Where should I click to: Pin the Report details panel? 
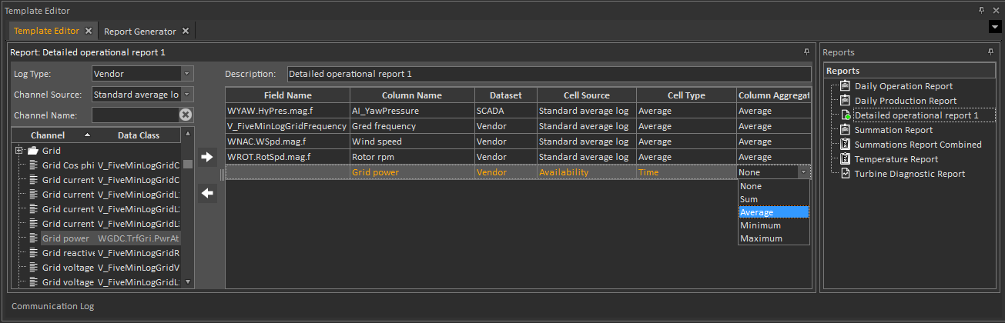click(806, 52)
